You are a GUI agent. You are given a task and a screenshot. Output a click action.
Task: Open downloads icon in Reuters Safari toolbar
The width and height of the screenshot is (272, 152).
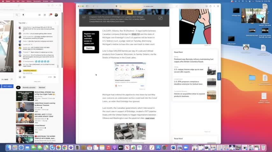click(x=207, y=6)
